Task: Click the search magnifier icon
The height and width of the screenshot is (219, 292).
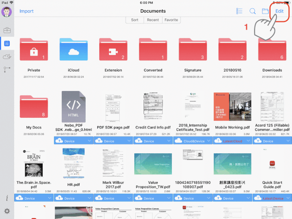Action: tap(253, 11)
